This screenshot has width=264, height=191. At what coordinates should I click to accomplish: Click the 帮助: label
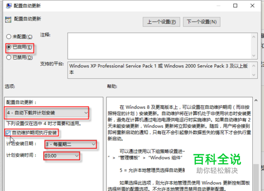click(112, 86)
